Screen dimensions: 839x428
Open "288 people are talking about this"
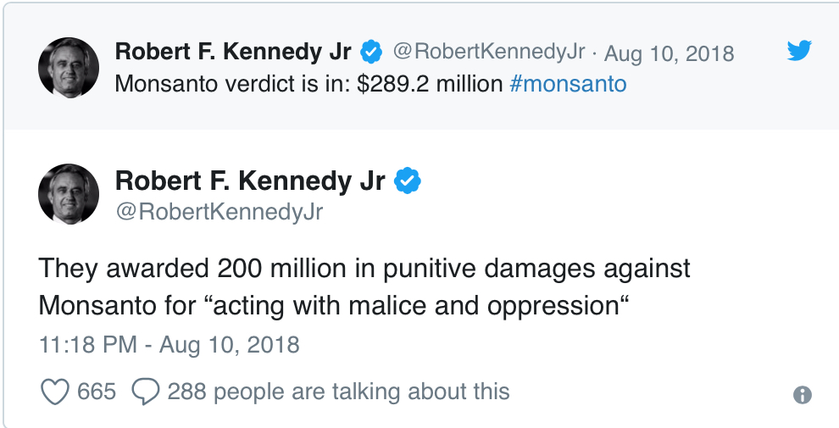[x=338, y=392]
